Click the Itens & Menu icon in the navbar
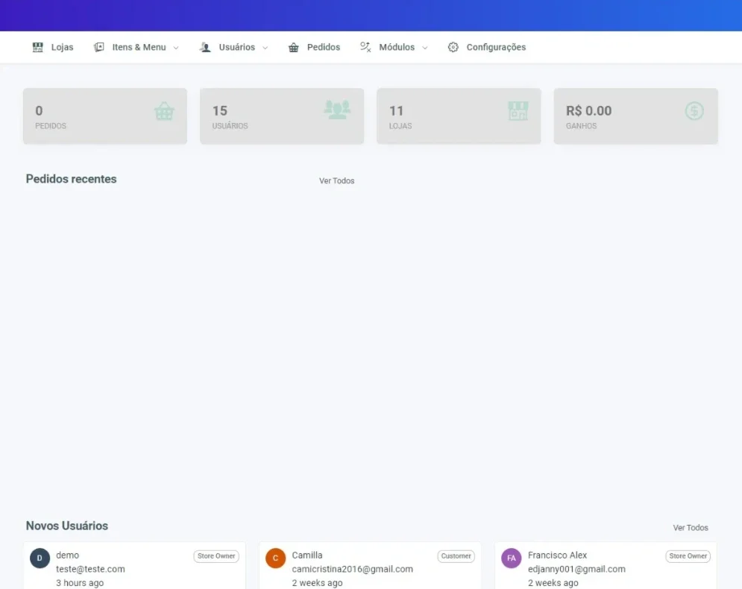The width and height of the screenshot is (742, 589). click(98, 47)
